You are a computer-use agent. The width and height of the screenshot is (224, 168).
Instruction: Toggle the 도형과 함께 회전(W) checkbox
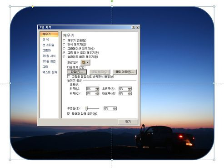click(x=69, y=114)
